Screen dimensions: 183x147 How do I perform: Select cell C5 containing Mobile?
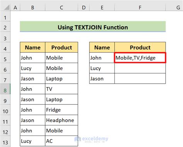(x=61, y=58)
